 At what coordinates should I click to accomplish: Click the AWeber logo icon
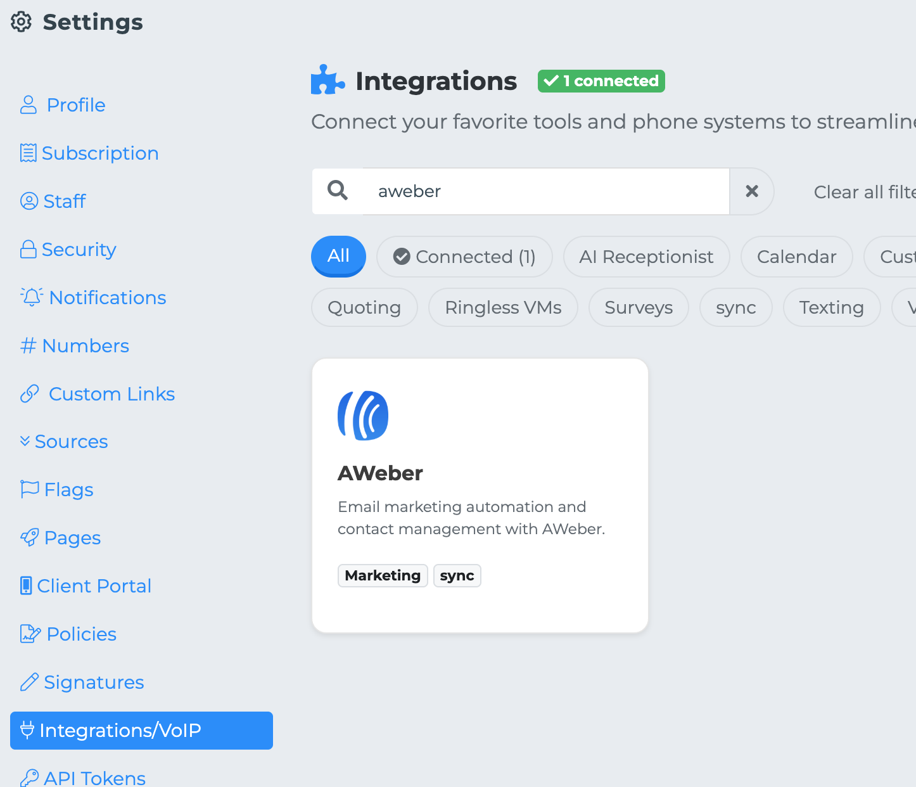(363, 416)
